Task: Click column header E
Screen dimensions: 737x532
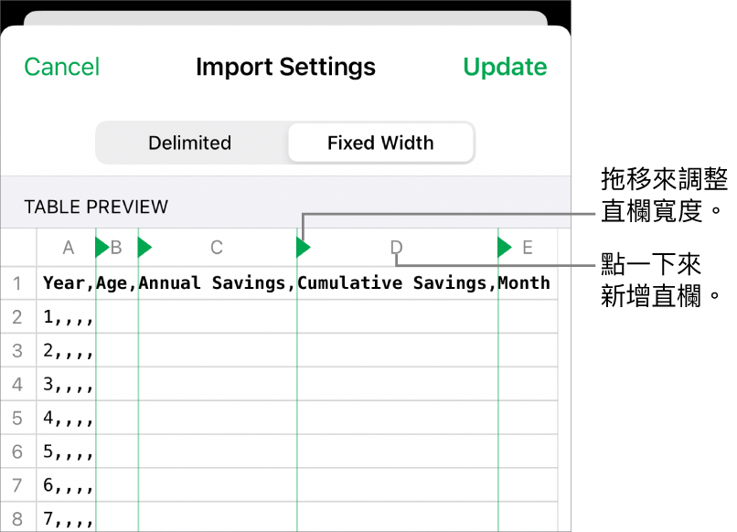Action: click(528, 248)
